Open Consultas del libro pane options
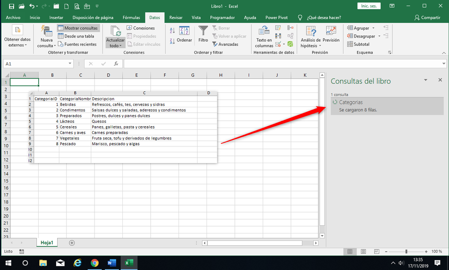Viewport: 449px width, 270px height. coord(426,80)
